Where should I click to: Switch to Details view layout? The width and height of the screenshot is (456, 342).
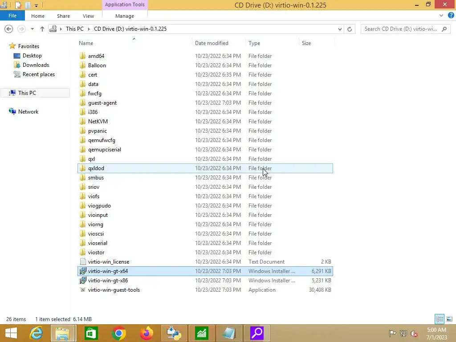pos(440,319)
